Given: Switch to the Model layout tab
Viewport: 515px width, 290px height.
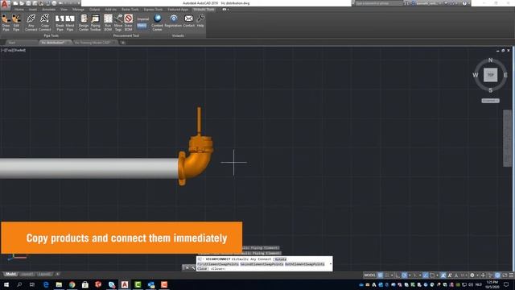Looking at the screenshot, I should pyautogui.click(x=10, y=274).
